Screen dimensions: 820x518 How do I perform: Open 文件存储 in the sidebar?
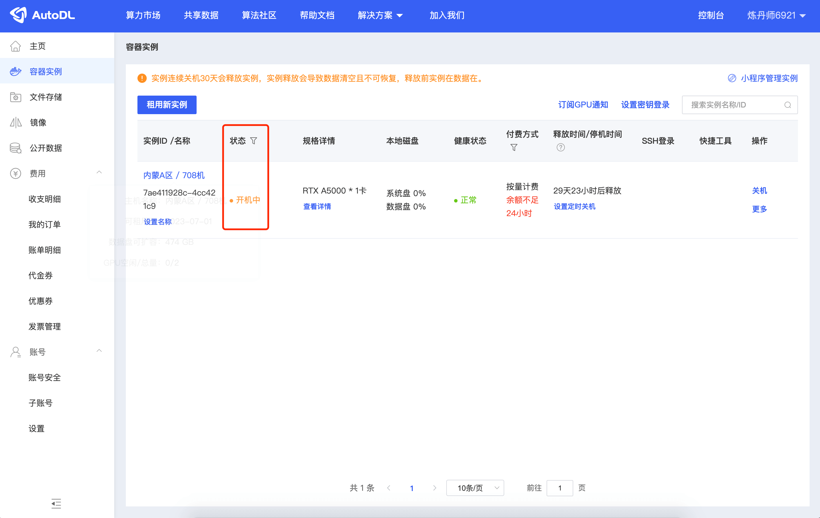point(46,97)
